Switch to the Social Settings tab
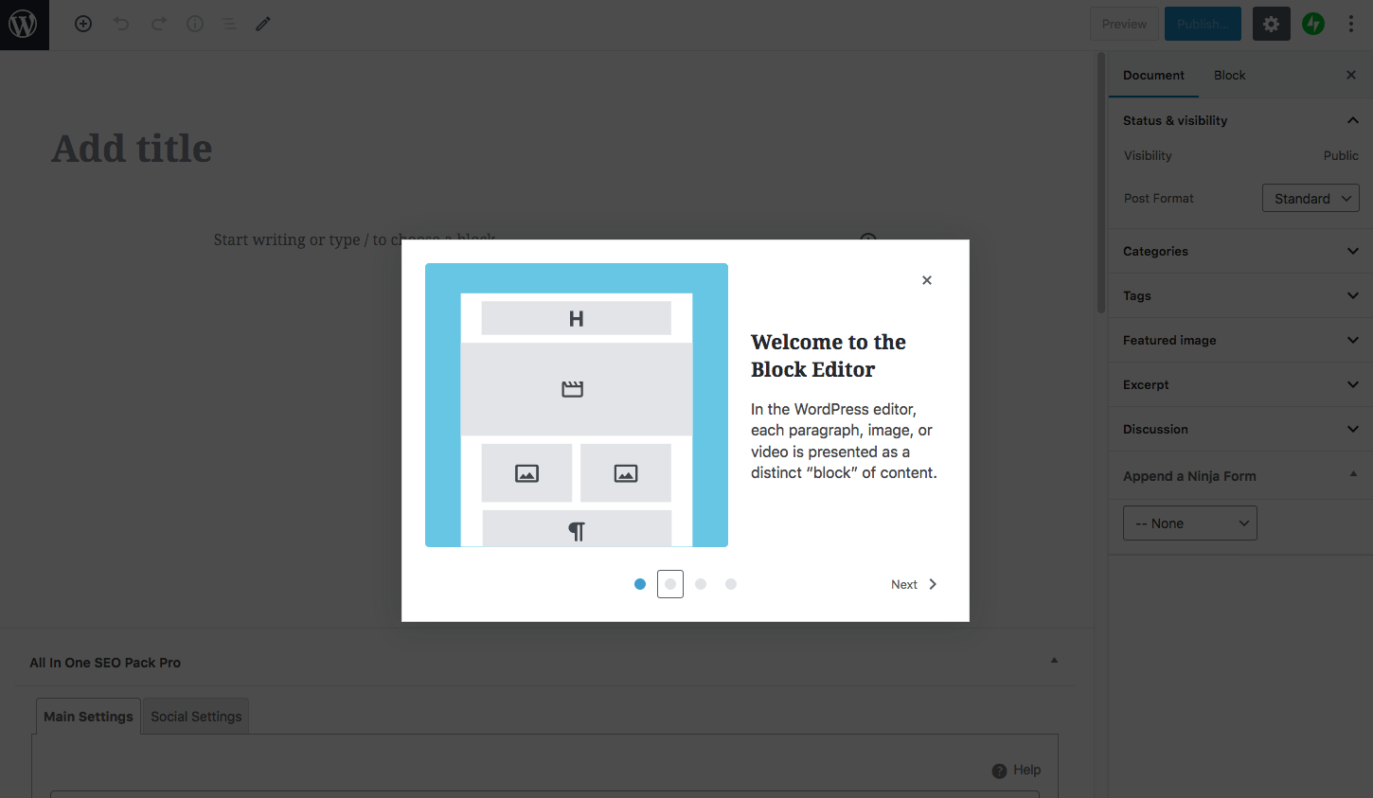 195,716
